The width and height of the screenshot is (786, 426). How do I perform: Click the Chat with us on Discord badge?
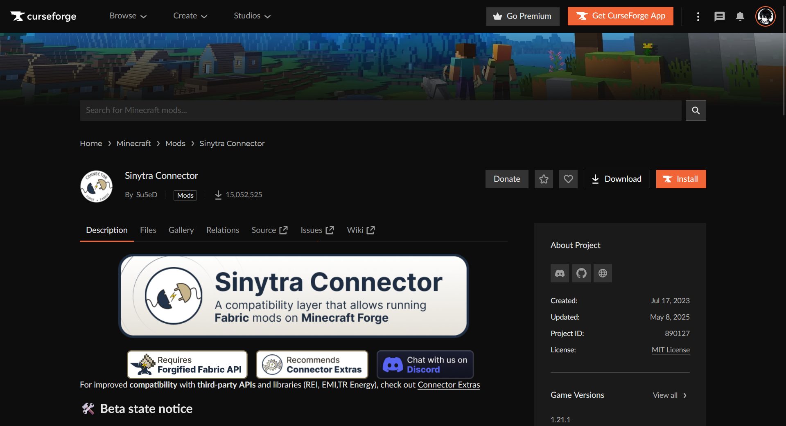[x=425, y=364]
